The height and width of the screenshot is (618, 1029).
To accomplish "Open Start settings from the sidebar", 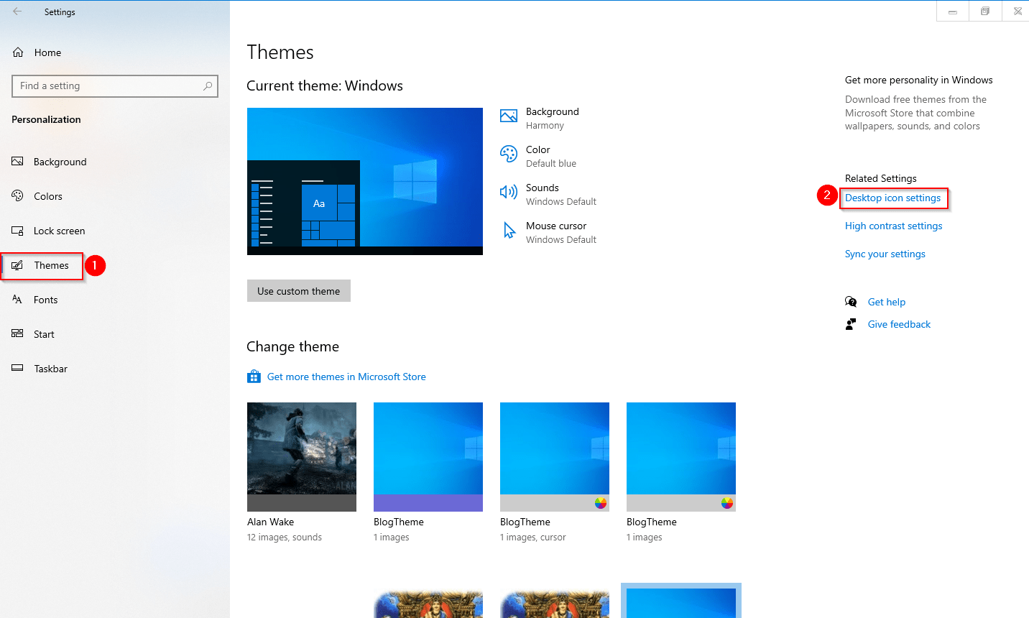I will [x=45, y=333].
